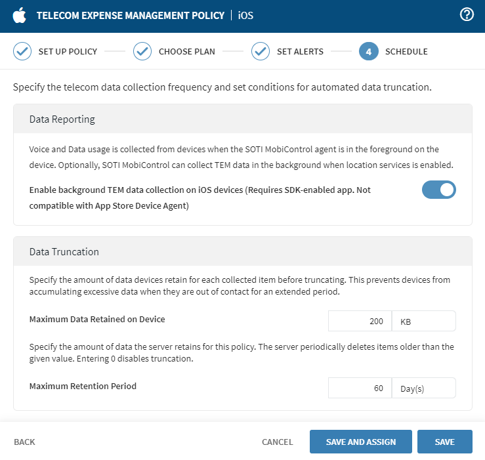Click the SAVE AND ASSIGN button
485x460 pixels.
pos(360,442)
